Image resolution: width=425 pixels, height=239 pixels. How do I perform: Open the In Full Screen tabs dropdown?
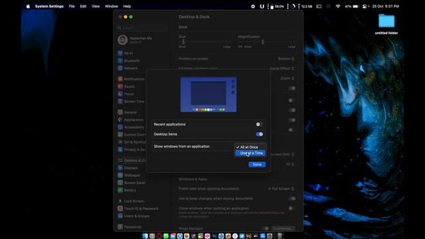281,189
